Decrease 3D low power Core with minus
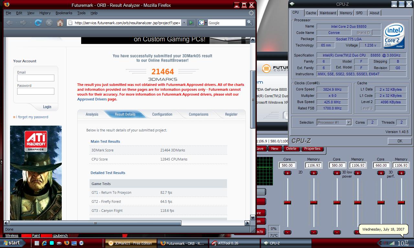Viewport: 414px width, 248px height. click(x=337, y=232)
